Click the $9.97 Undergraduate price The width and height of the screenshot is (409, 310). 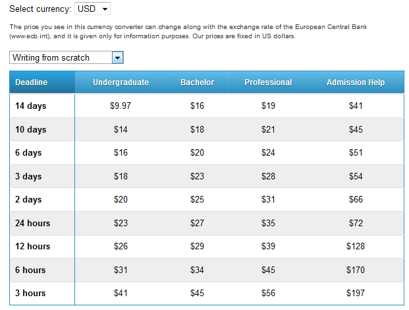(121, 106)
